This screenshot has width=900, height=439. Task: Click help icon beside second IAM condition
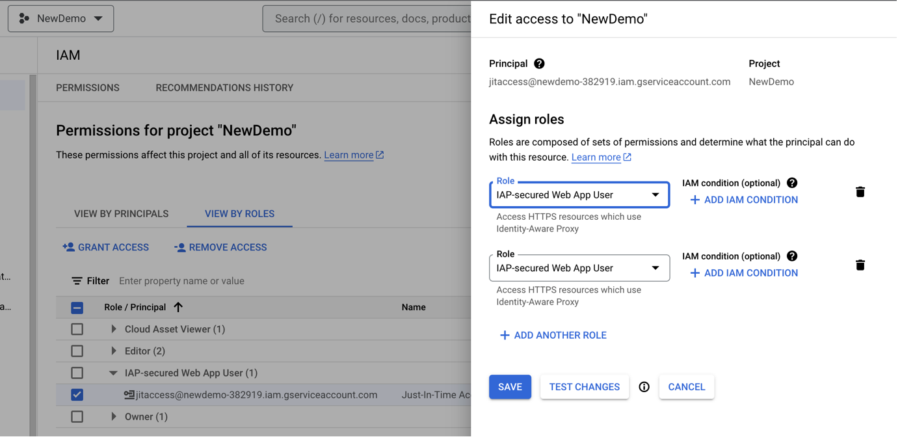(x=791, y=256)
